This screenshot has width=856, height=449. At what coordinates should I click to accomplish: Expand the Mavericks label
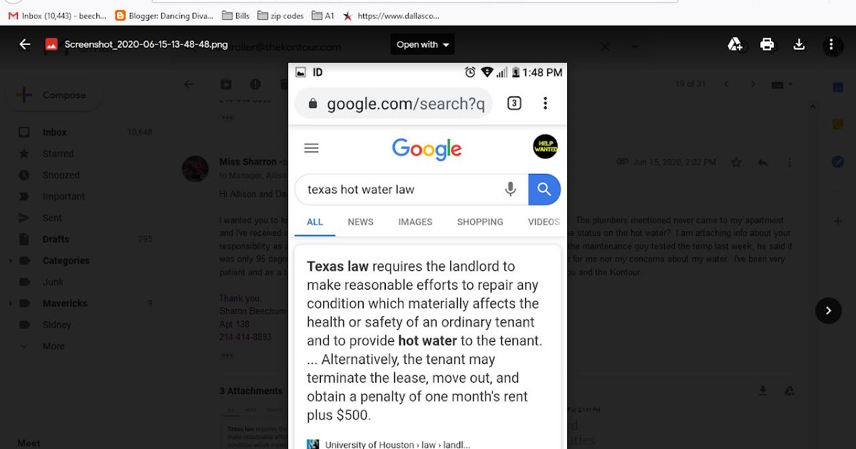click(10, 304)
